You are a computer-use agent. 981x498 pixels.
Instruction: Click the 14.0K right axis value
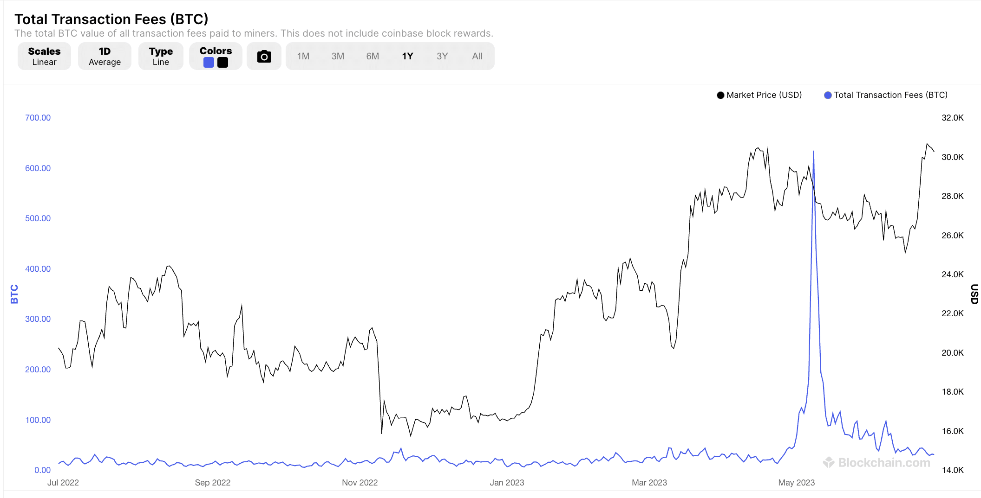click(953, 470)
